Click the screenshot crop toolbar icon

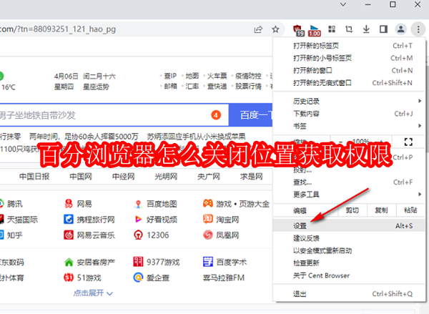[349, 29]
